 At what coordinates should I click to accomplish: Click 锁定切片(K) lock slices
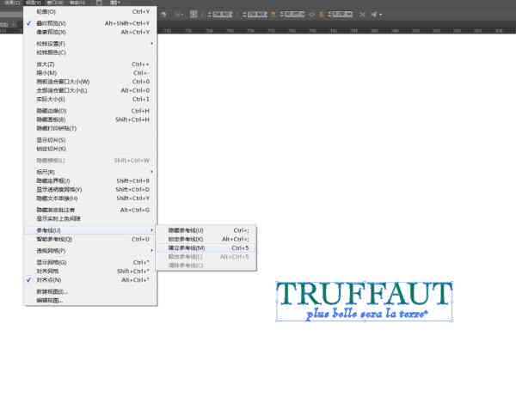click(x=90, y=149)
